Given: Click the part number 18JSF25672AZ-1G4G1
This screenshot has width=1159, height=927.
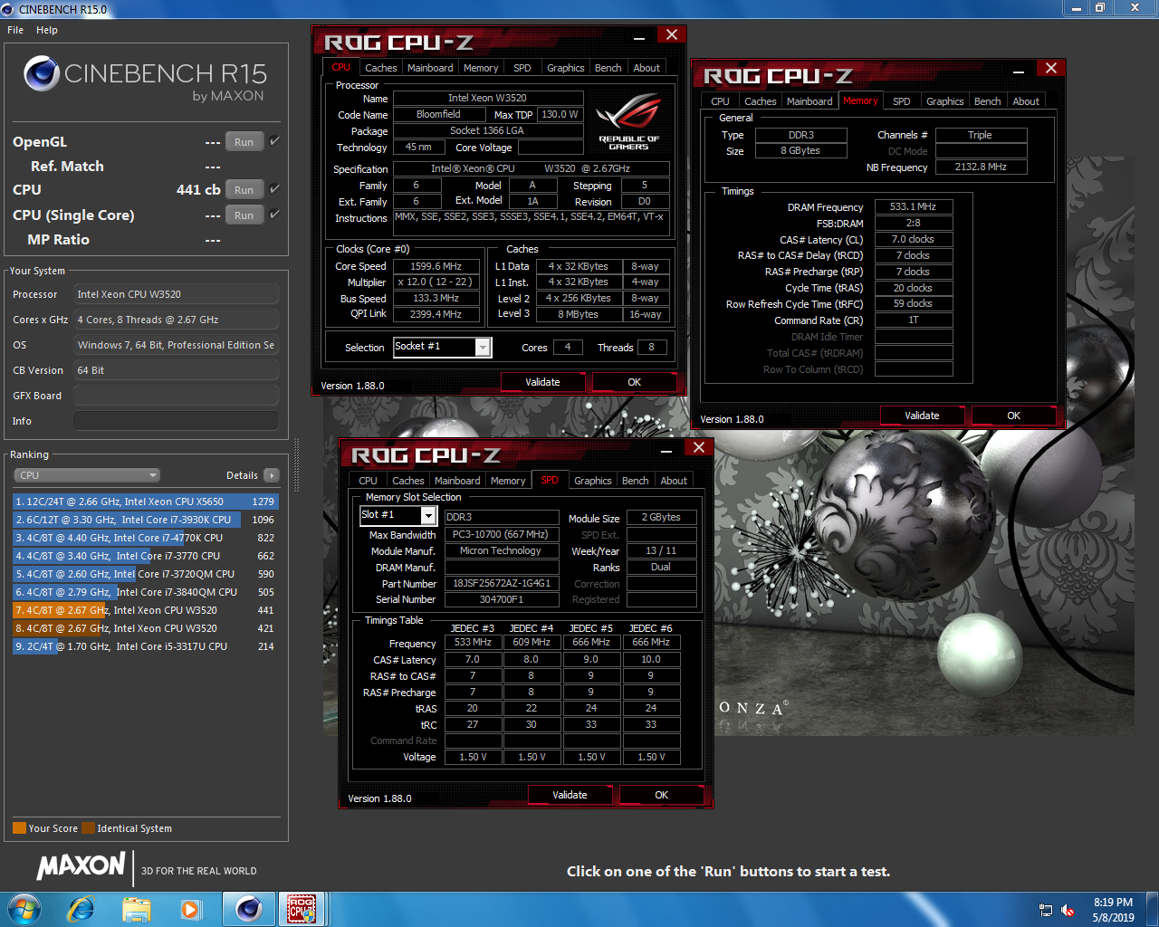Looking at the screenshot, I should [x=502, y=583].
